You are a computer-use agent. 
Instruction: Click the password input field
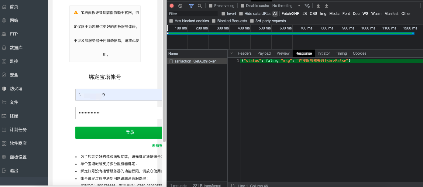(119, 113)
